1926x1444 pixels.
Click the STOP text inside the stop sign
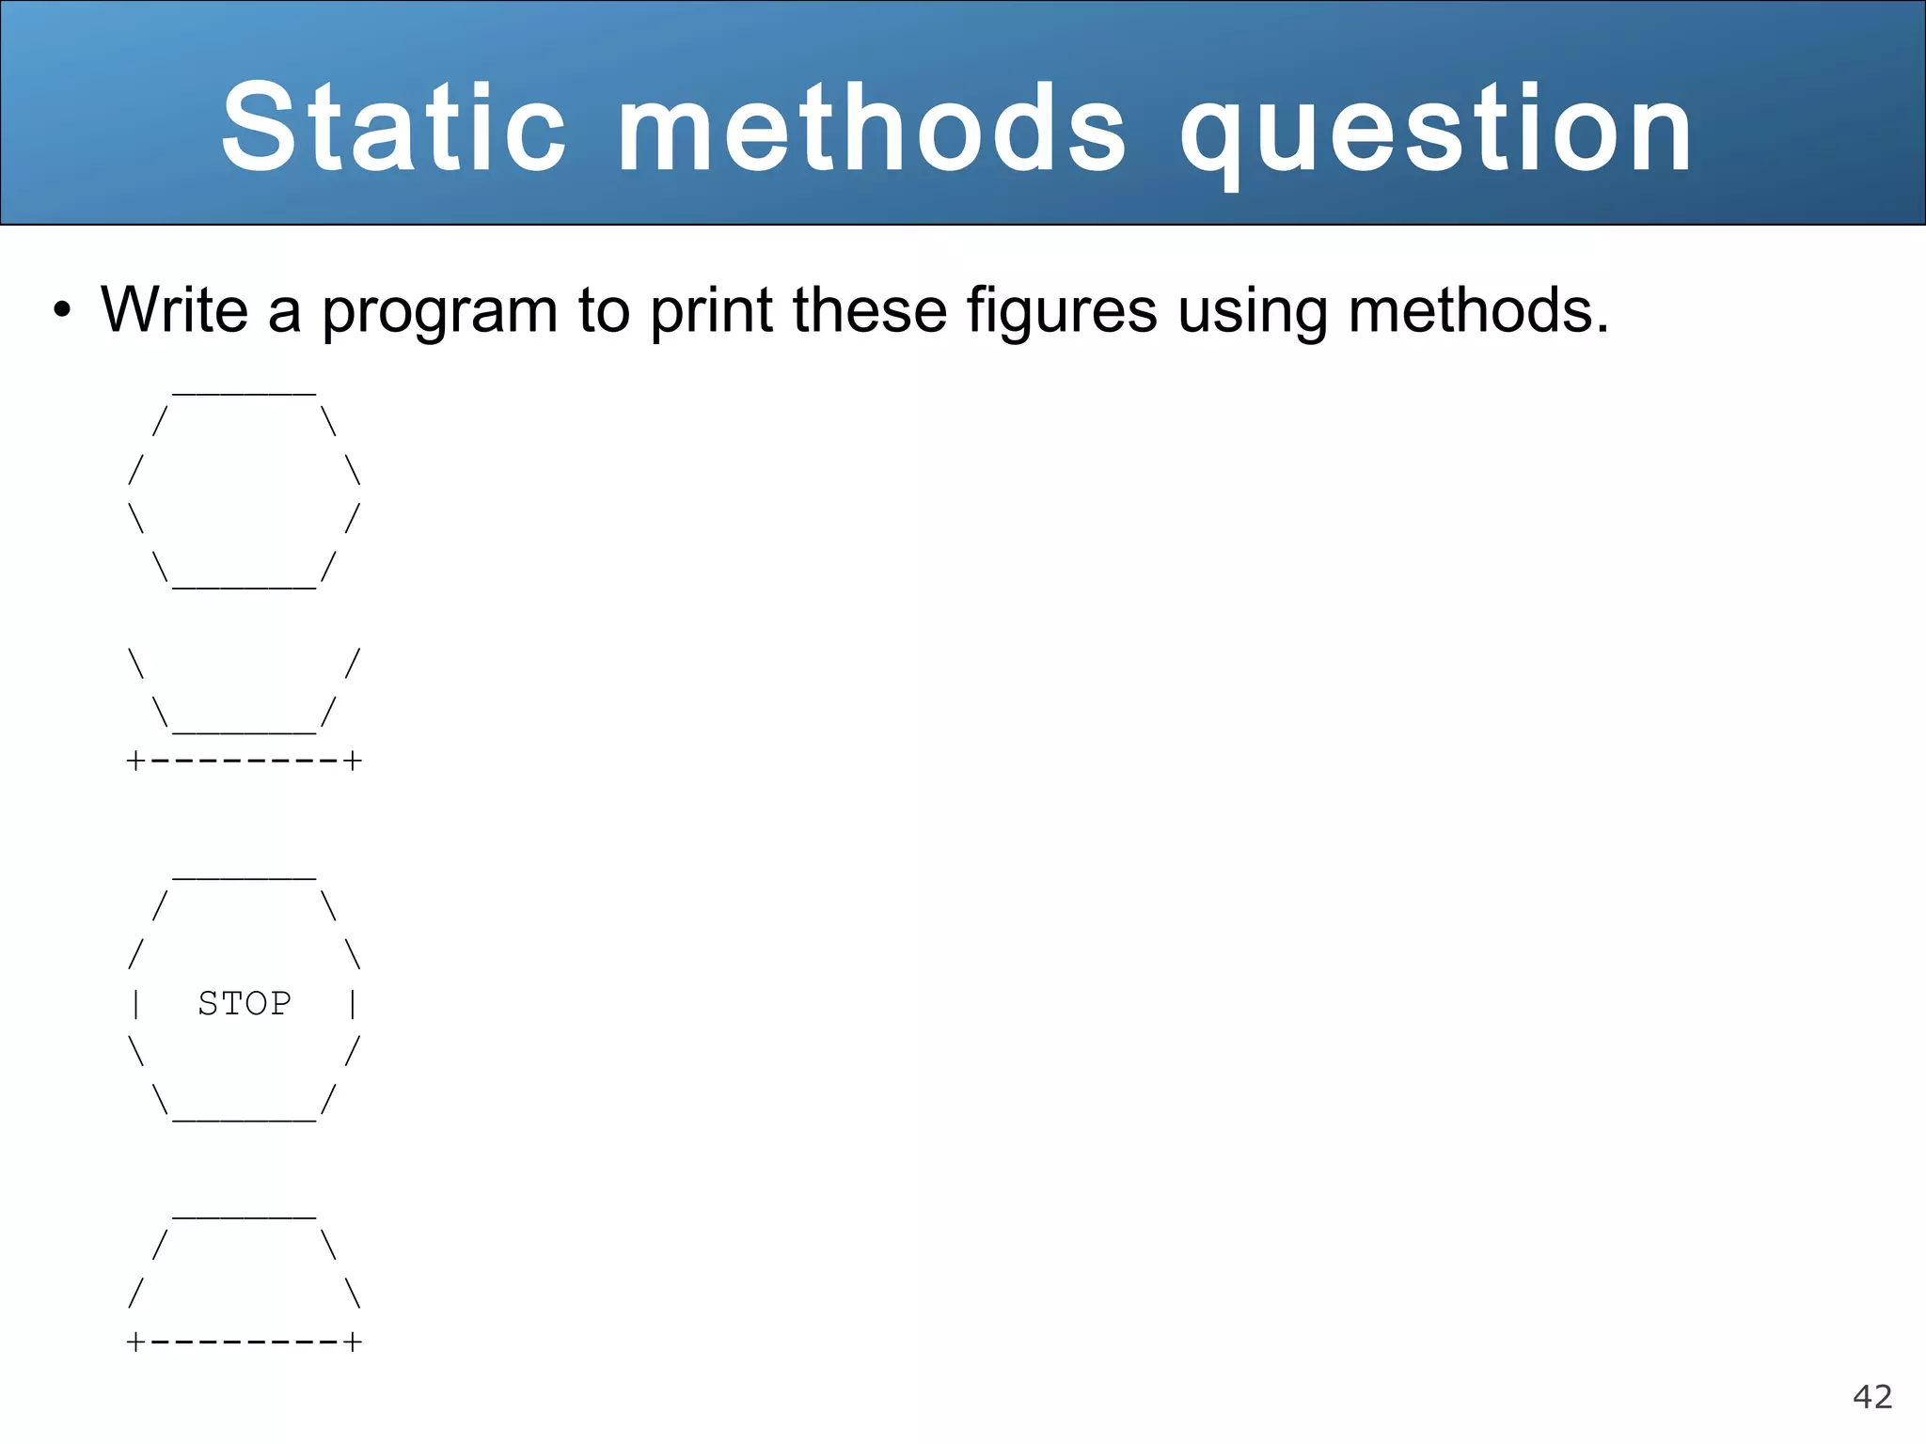(x=245, y=1004)
